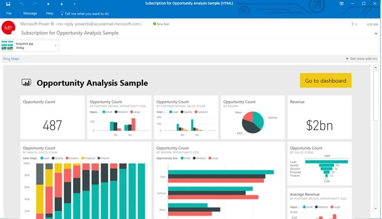Click the Average Revenue tile title
382x219 pixels.
(x=304, y=194)
